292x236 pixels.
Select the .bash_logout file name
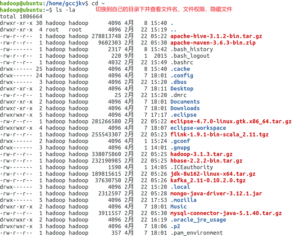(x=190, y=56)
